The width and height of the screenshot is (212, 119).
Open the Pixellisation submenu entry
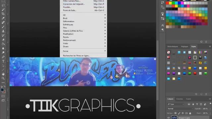83,34
